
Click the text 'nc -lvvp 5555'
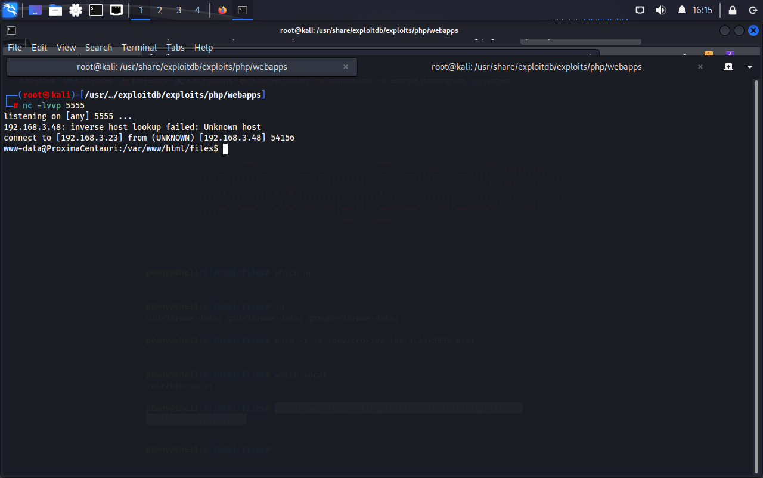[x=54, y=105]
